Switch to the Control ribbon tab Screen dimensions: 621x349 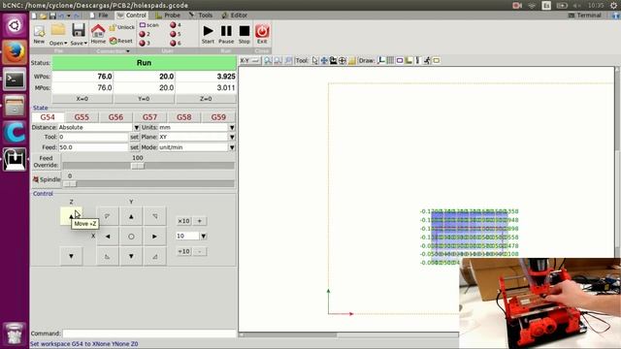coord(132,16)
